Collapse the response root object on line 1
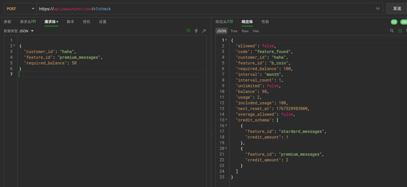The height and width of the screenshot is (187, 407). pos(226,40)
